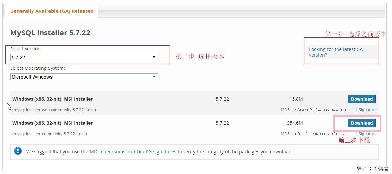This screenshot has width=392, height=174.
Task: Open the Select Version dropdown
Action: 84,58
